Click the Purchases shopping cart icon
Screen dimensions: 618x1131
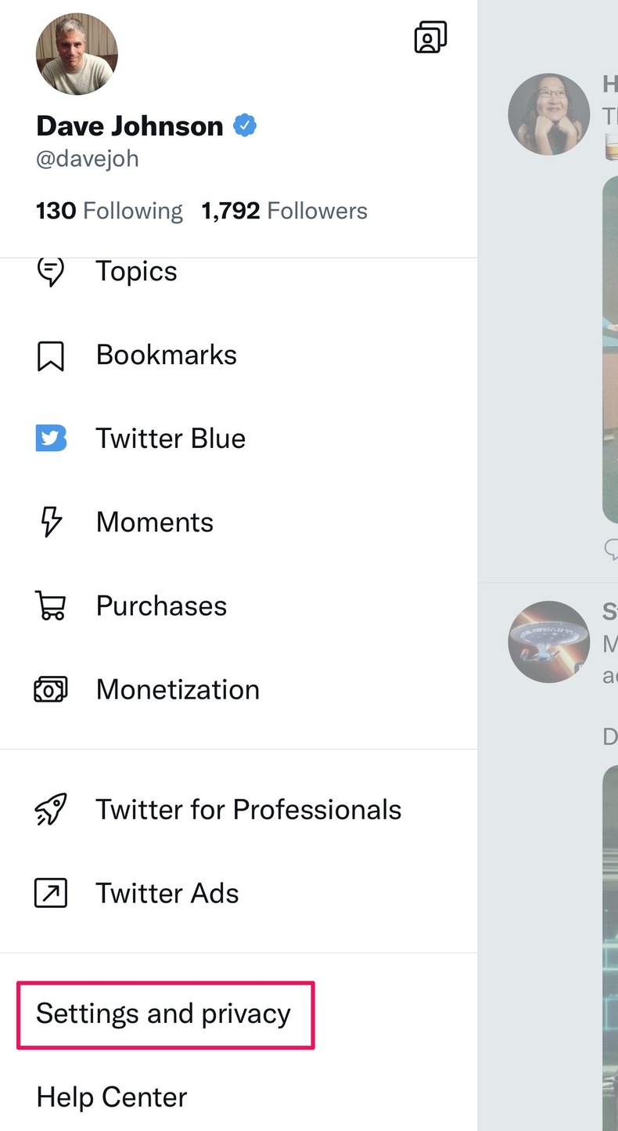click(x=50, y=605)
